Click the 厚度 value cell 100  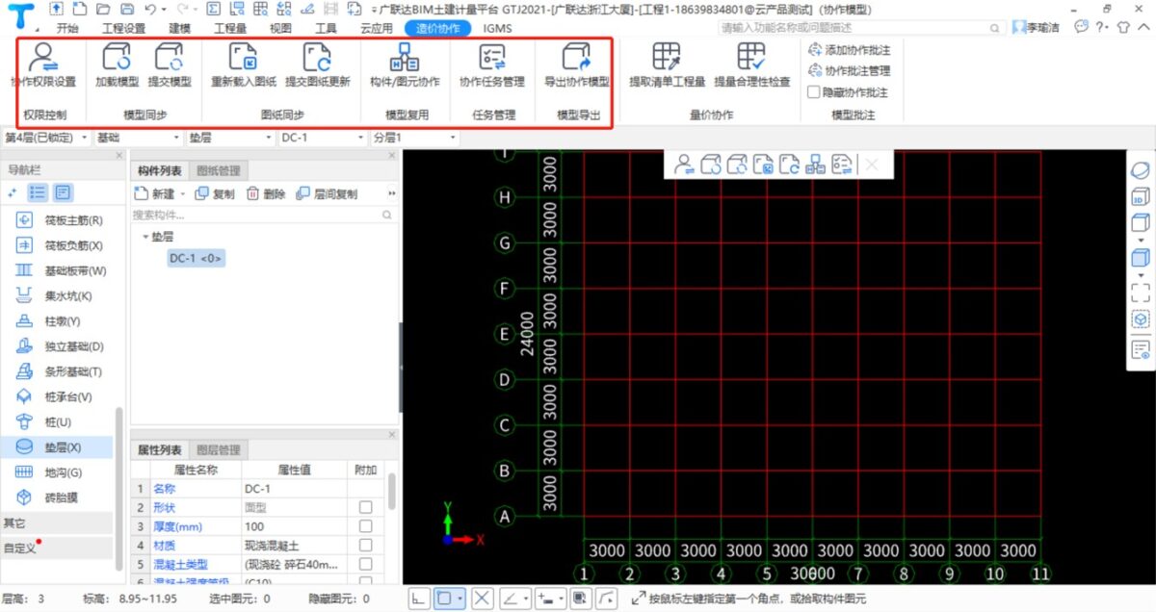pyautogui.click(x=293, y=526)
